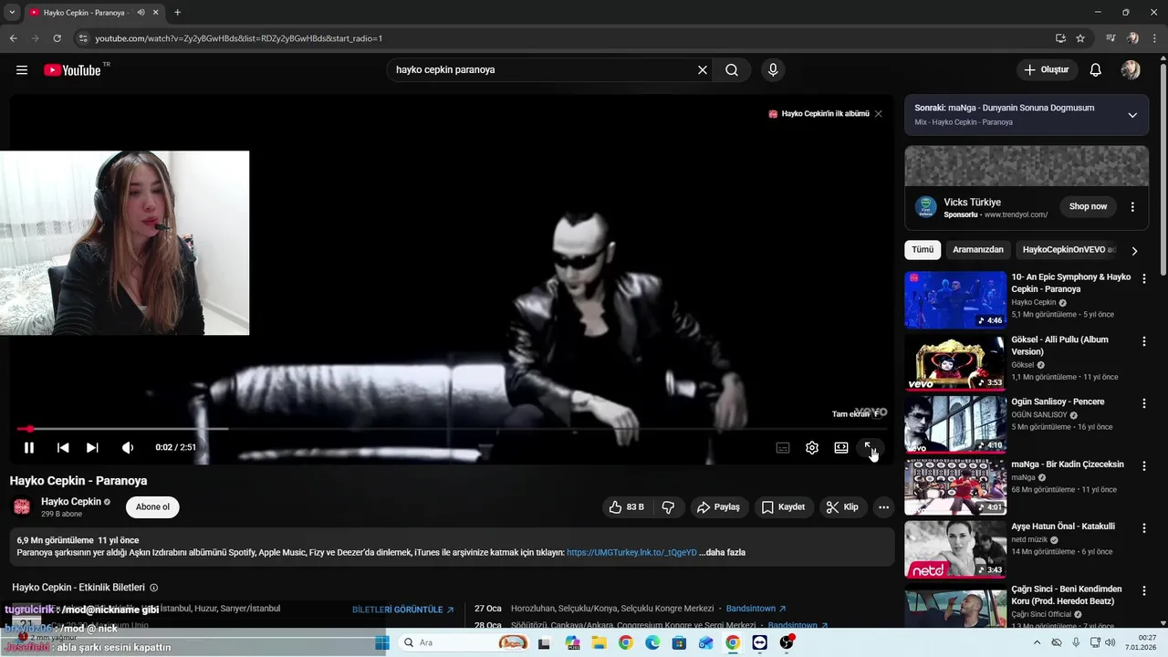This screenshot has height=657, width=1168.
Task: Open more actions ellipsis under video
Action: point(883,506)
